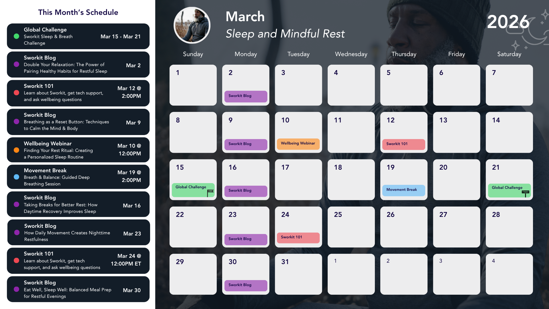Click the orange dot beside Wellbeing Webinar
Image resolution: width=549 pixels, height=309 pixels.
(x=17, y=150)
